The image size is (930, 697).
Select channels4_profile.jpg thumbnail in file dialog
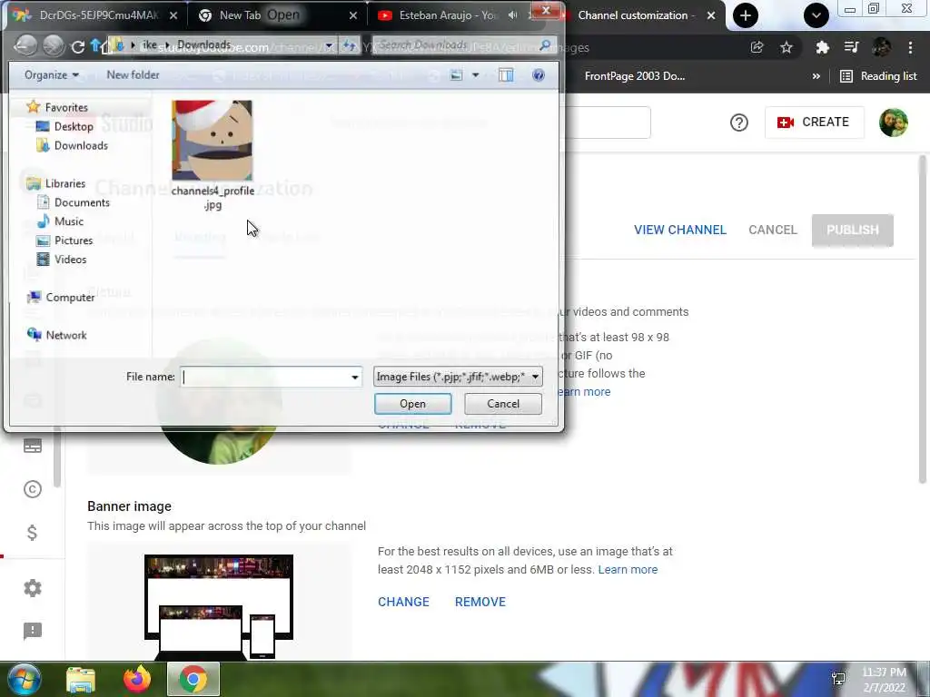213,141
